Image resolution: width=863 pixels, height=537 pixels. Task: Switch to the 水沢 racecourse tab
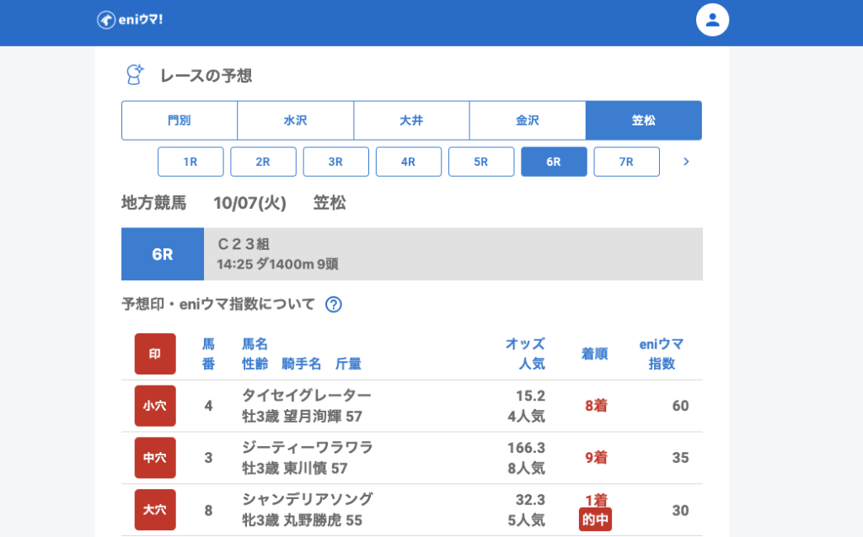pos(295,120)
